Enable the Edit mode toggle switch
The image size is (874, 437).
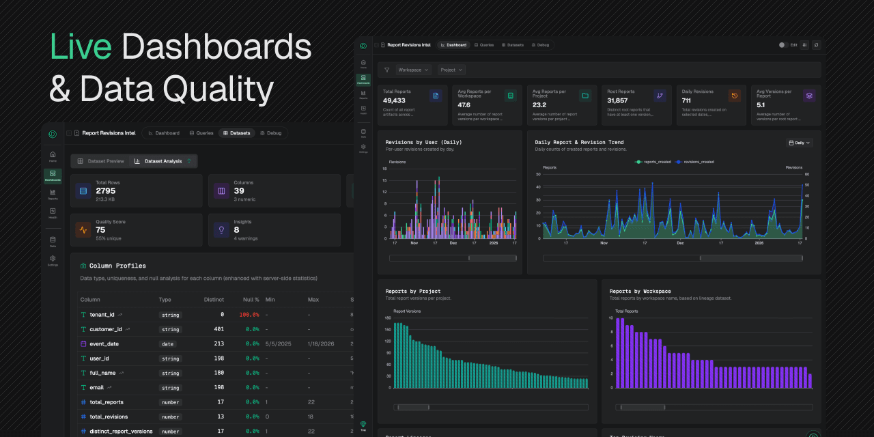[783, 45]
